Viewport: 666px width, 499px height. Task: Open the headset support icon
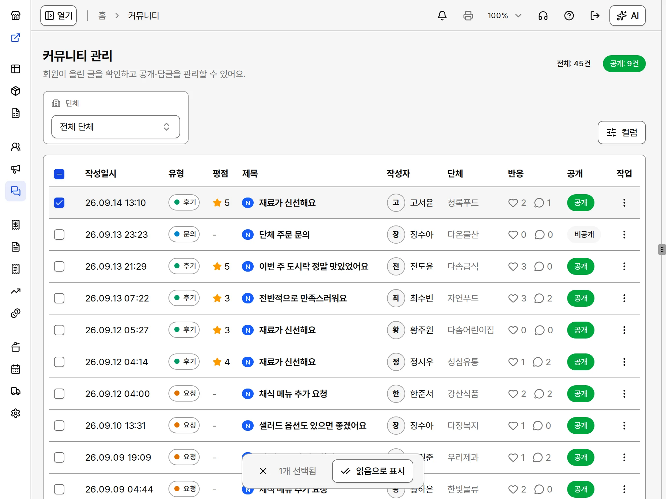point(543,16)
